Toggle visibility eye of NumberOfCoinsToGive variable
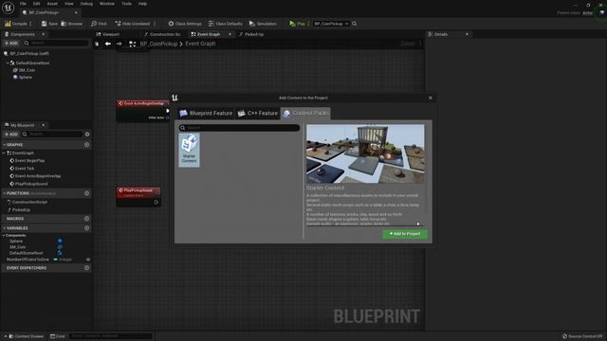Image resolution: width=607 pixels, height=341 pixels. tap(88, 260)
